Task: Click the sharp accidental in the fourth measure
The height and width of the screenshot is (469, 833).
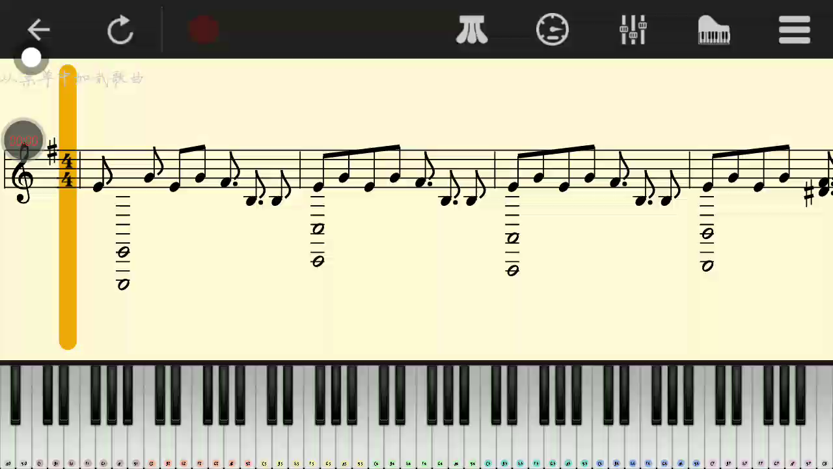Action: (x=810, y=195)
